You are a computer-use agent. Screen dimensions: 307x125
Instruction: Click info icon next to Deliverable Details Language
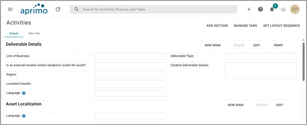pyautogui.click(x=24, y=93)
